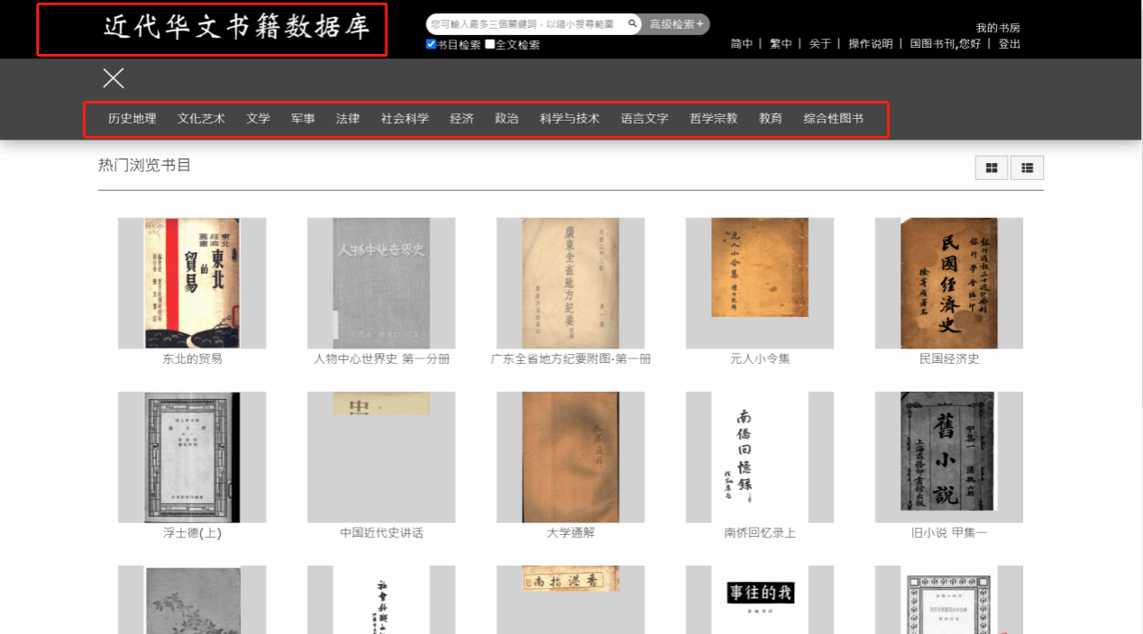Close the category menu with X icon

pos(114,78)
